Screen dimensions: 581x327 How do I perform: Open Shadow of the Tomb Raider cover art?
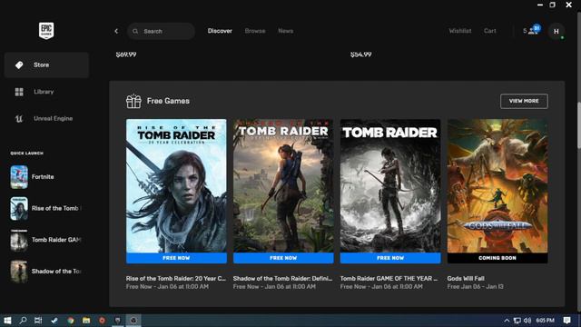click(x=283, y=185)
